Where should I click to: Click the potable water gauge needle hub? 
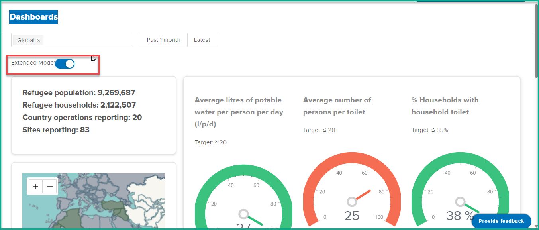[244, 214]
